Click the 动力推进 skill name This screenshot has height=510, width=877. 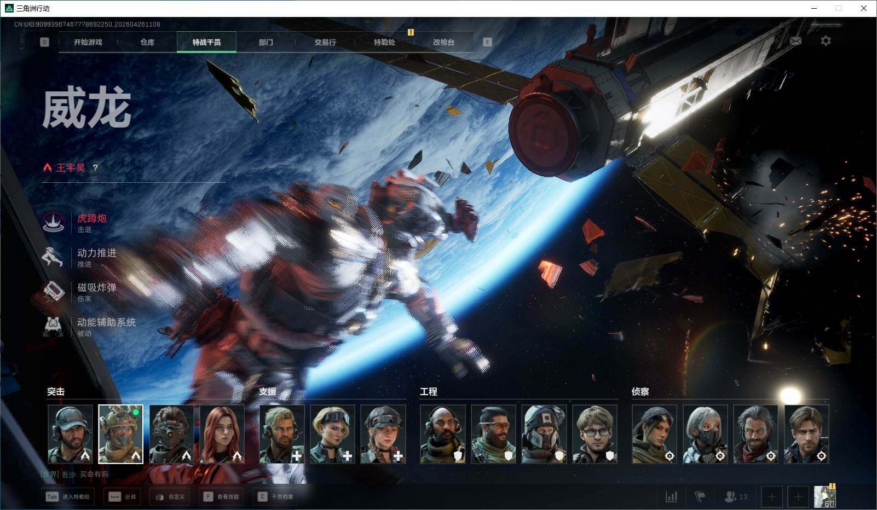tap(97, 253)
